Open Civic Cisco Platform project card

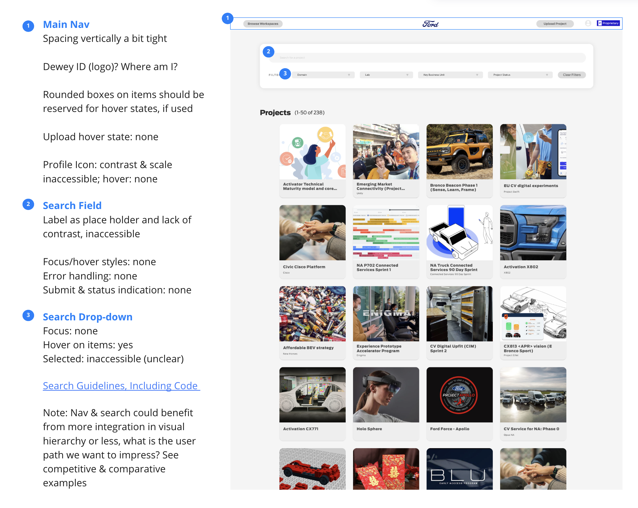click(312, 242)
